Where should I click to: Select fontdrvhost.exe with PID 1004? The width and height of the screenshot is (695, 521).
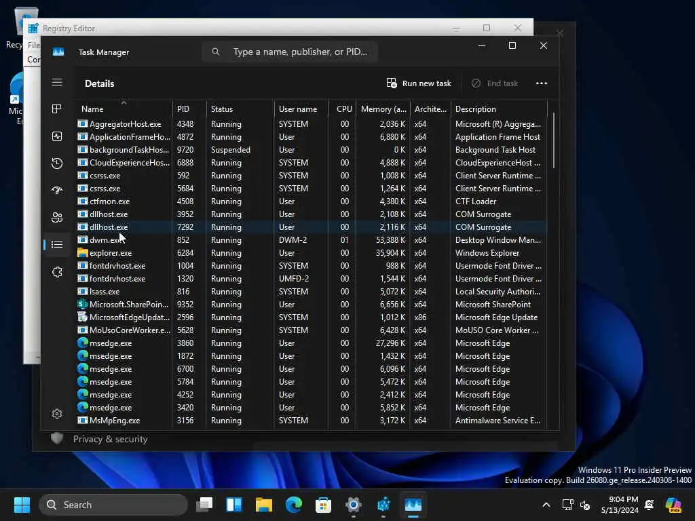click(311, 266)
